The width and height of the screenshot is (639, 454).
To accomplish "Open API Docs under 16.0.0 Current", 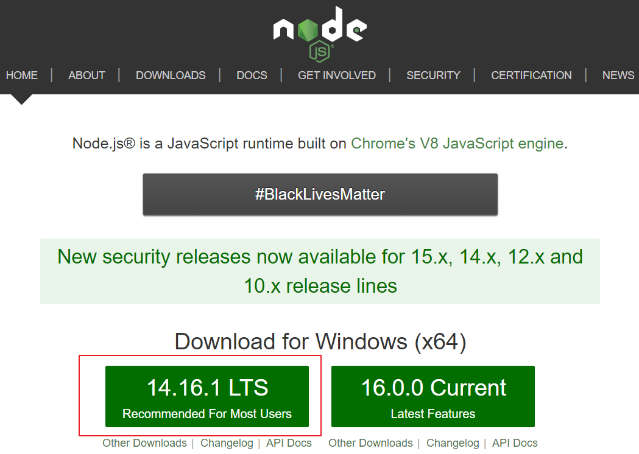I will coord(515,443).
